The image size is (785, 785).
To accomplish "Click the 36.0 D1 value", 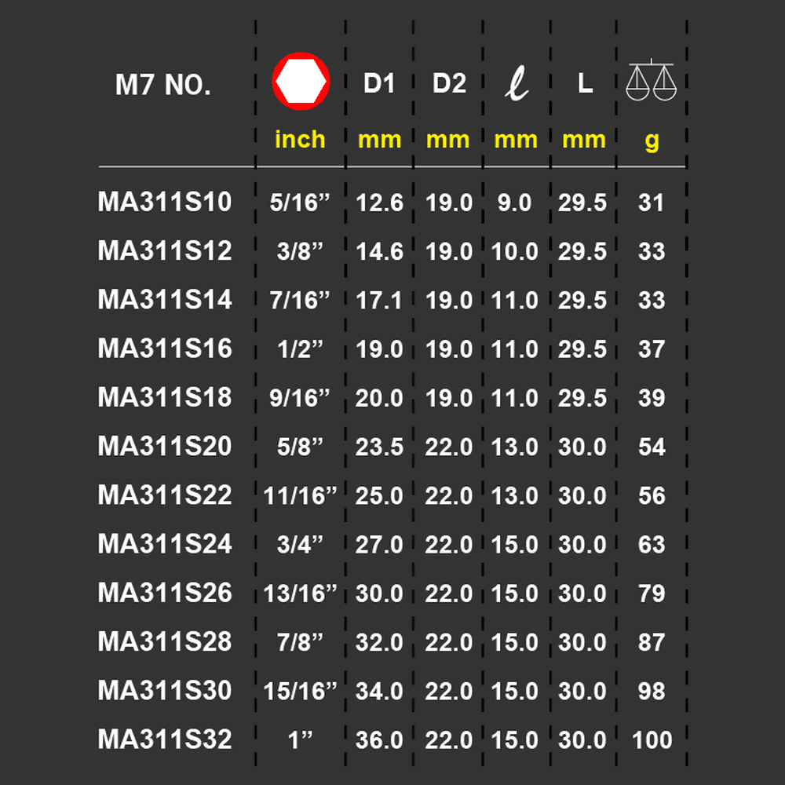I will (379, 740).
